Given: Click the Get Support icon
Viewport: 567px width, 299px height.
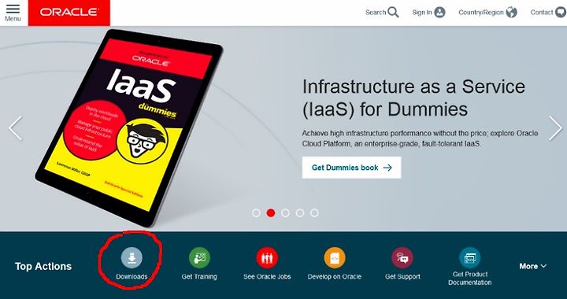Looking at the screenshot, I should 402,258.
